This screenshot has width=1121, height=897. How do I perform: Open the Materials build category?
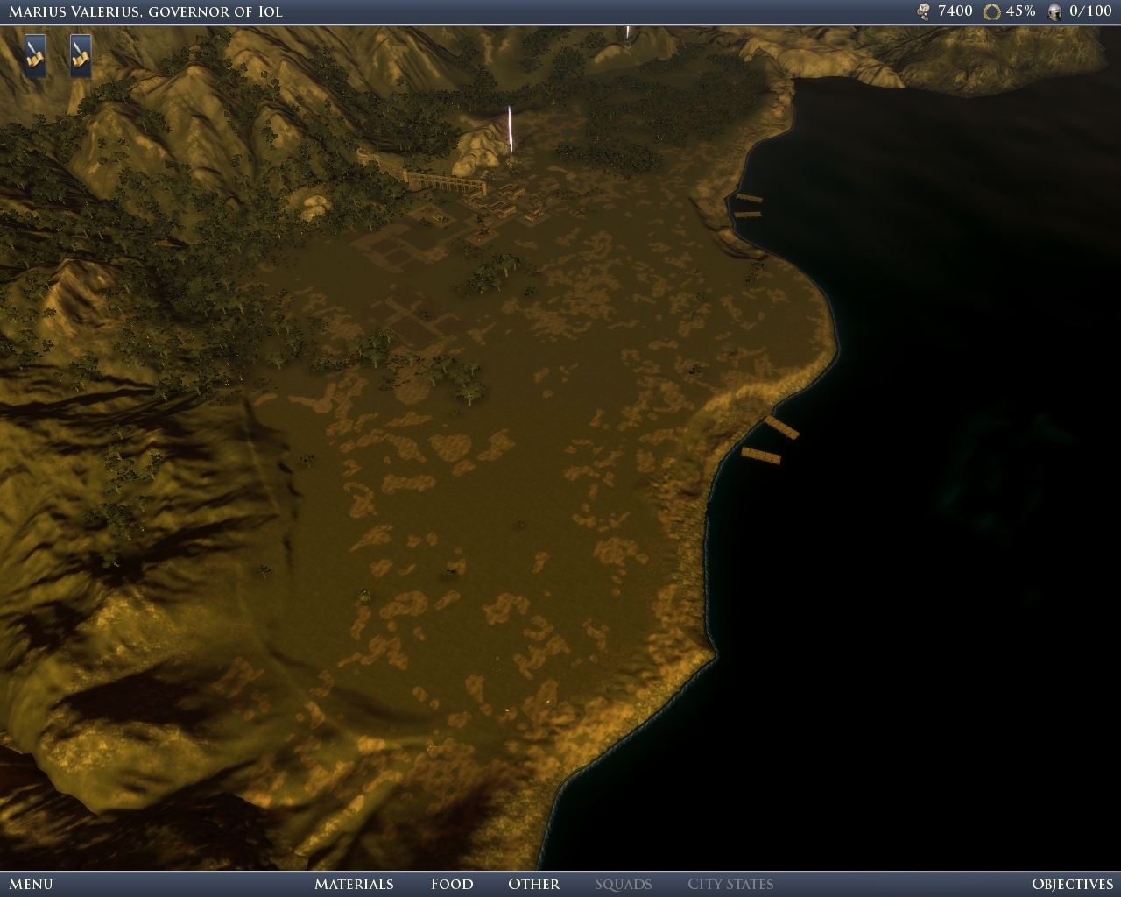[354, 884]
